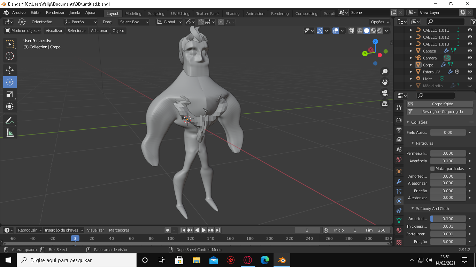Switch to the Modeling workspace tab

click(133, 14)
